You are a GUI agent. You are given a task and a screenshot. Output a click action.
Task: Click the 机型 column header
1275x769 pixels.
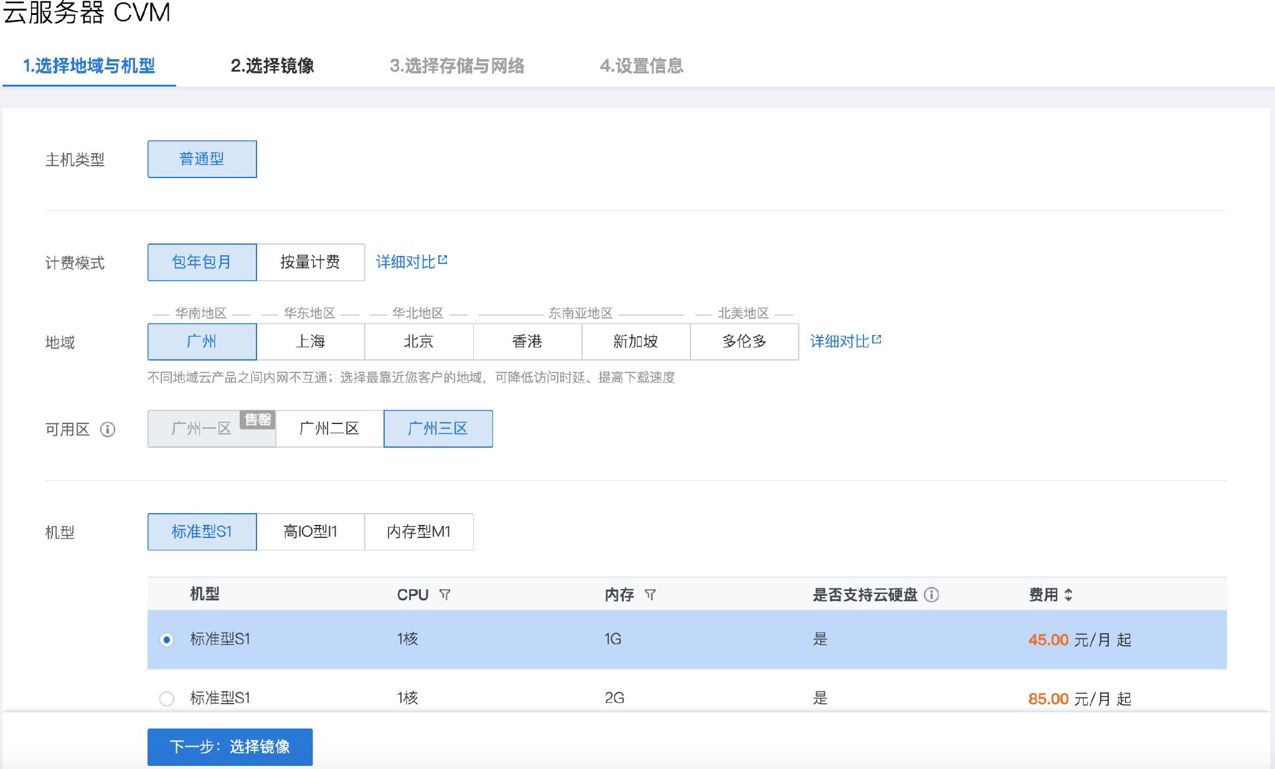[x=205, y=594]
